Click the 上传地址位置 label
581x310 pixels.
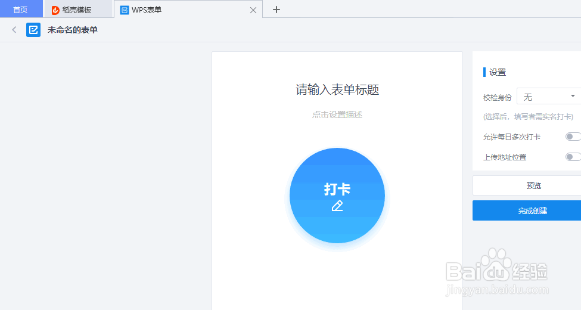(505, 157)
